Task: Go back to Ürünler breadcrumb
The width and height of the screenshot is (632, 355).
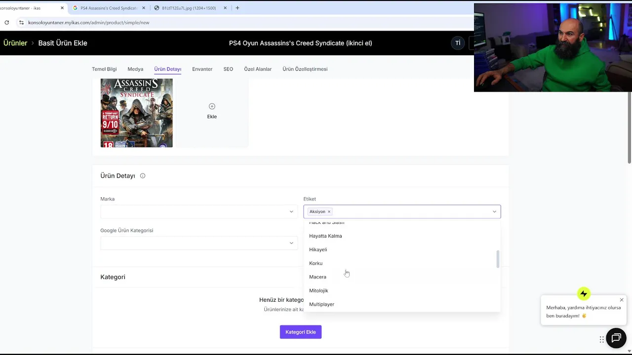Action: [x=15, y=43]
